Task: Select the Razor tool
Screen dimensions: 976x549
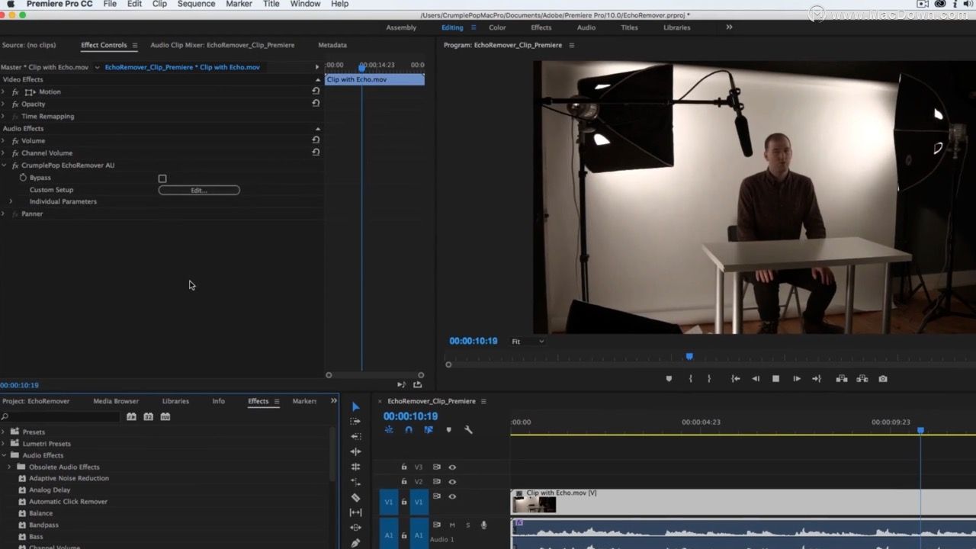Action: [x=355, y=497]
